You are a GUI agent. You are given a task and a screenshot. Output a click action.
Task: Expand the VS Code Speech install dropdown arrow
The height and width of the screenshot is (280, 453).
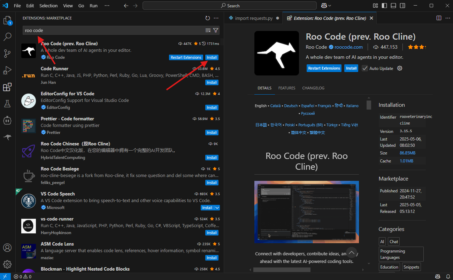(217, 208)
